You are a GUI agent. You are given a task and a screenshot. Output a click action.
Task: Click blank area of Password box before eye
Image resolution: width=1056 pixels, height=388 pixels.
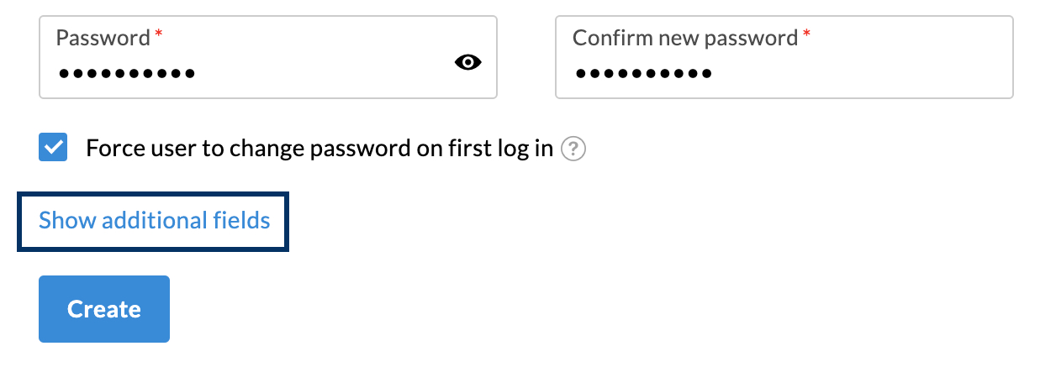324,74
